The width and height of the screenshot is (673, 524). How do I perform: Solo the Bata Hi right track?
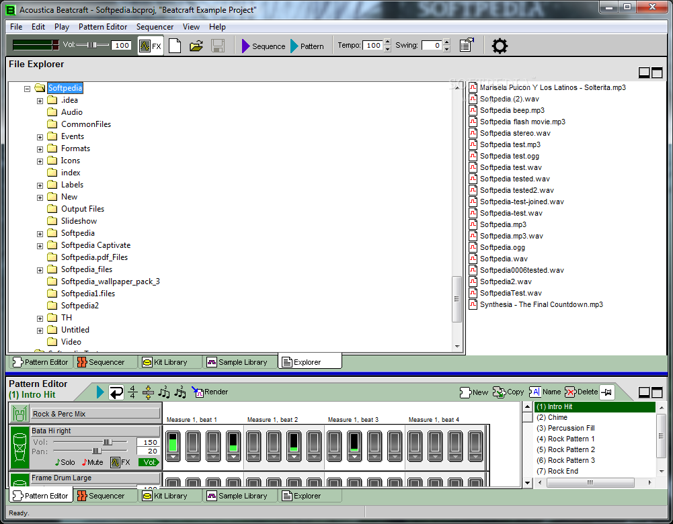click(x=65, y=462)
